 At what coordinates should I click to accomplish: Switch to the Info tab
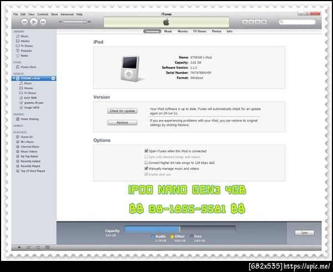[x=229, y=31]
